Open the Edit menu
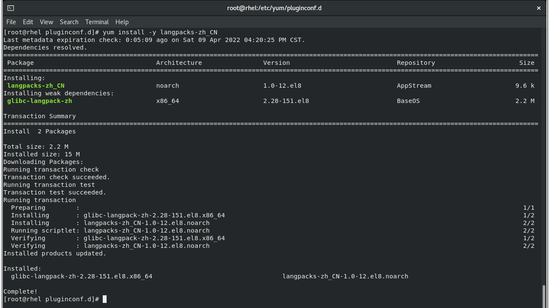 pos(28,22)
